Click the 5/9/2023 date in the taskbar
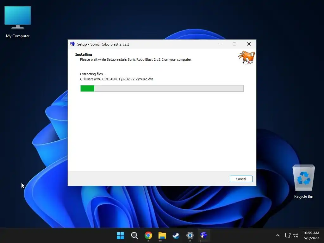 click(x=311, y=238)
